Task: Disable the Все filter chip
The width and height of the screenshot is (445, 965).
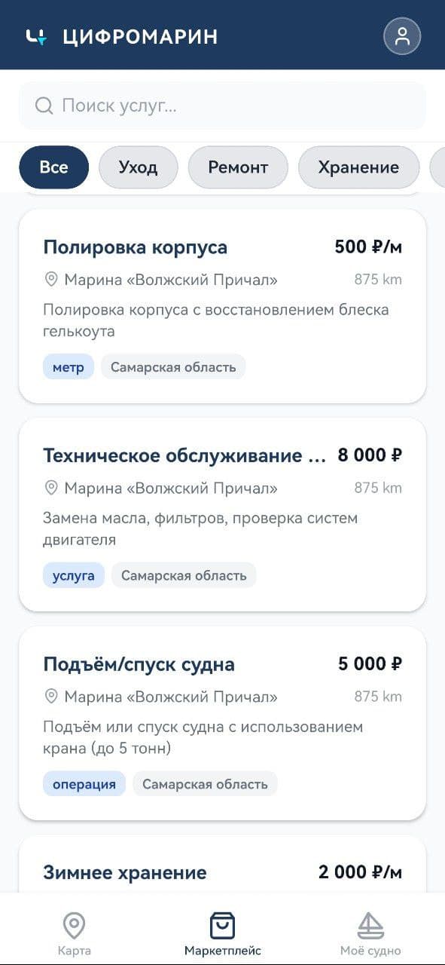Action: point(53,167)
